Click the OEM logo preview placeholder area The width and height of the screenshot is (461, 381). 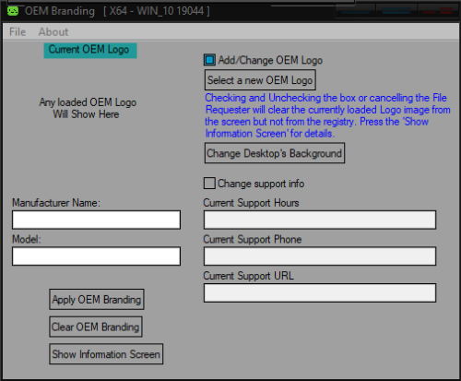(88, 108)
